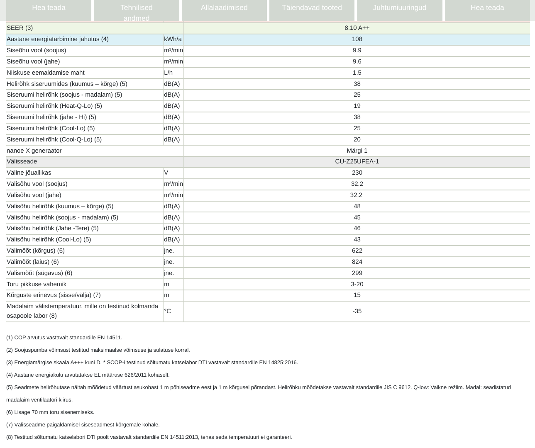Viewport: 535px width, 448px height.
Task: Click the last Hea teada tab
Action: pos(487,8)
